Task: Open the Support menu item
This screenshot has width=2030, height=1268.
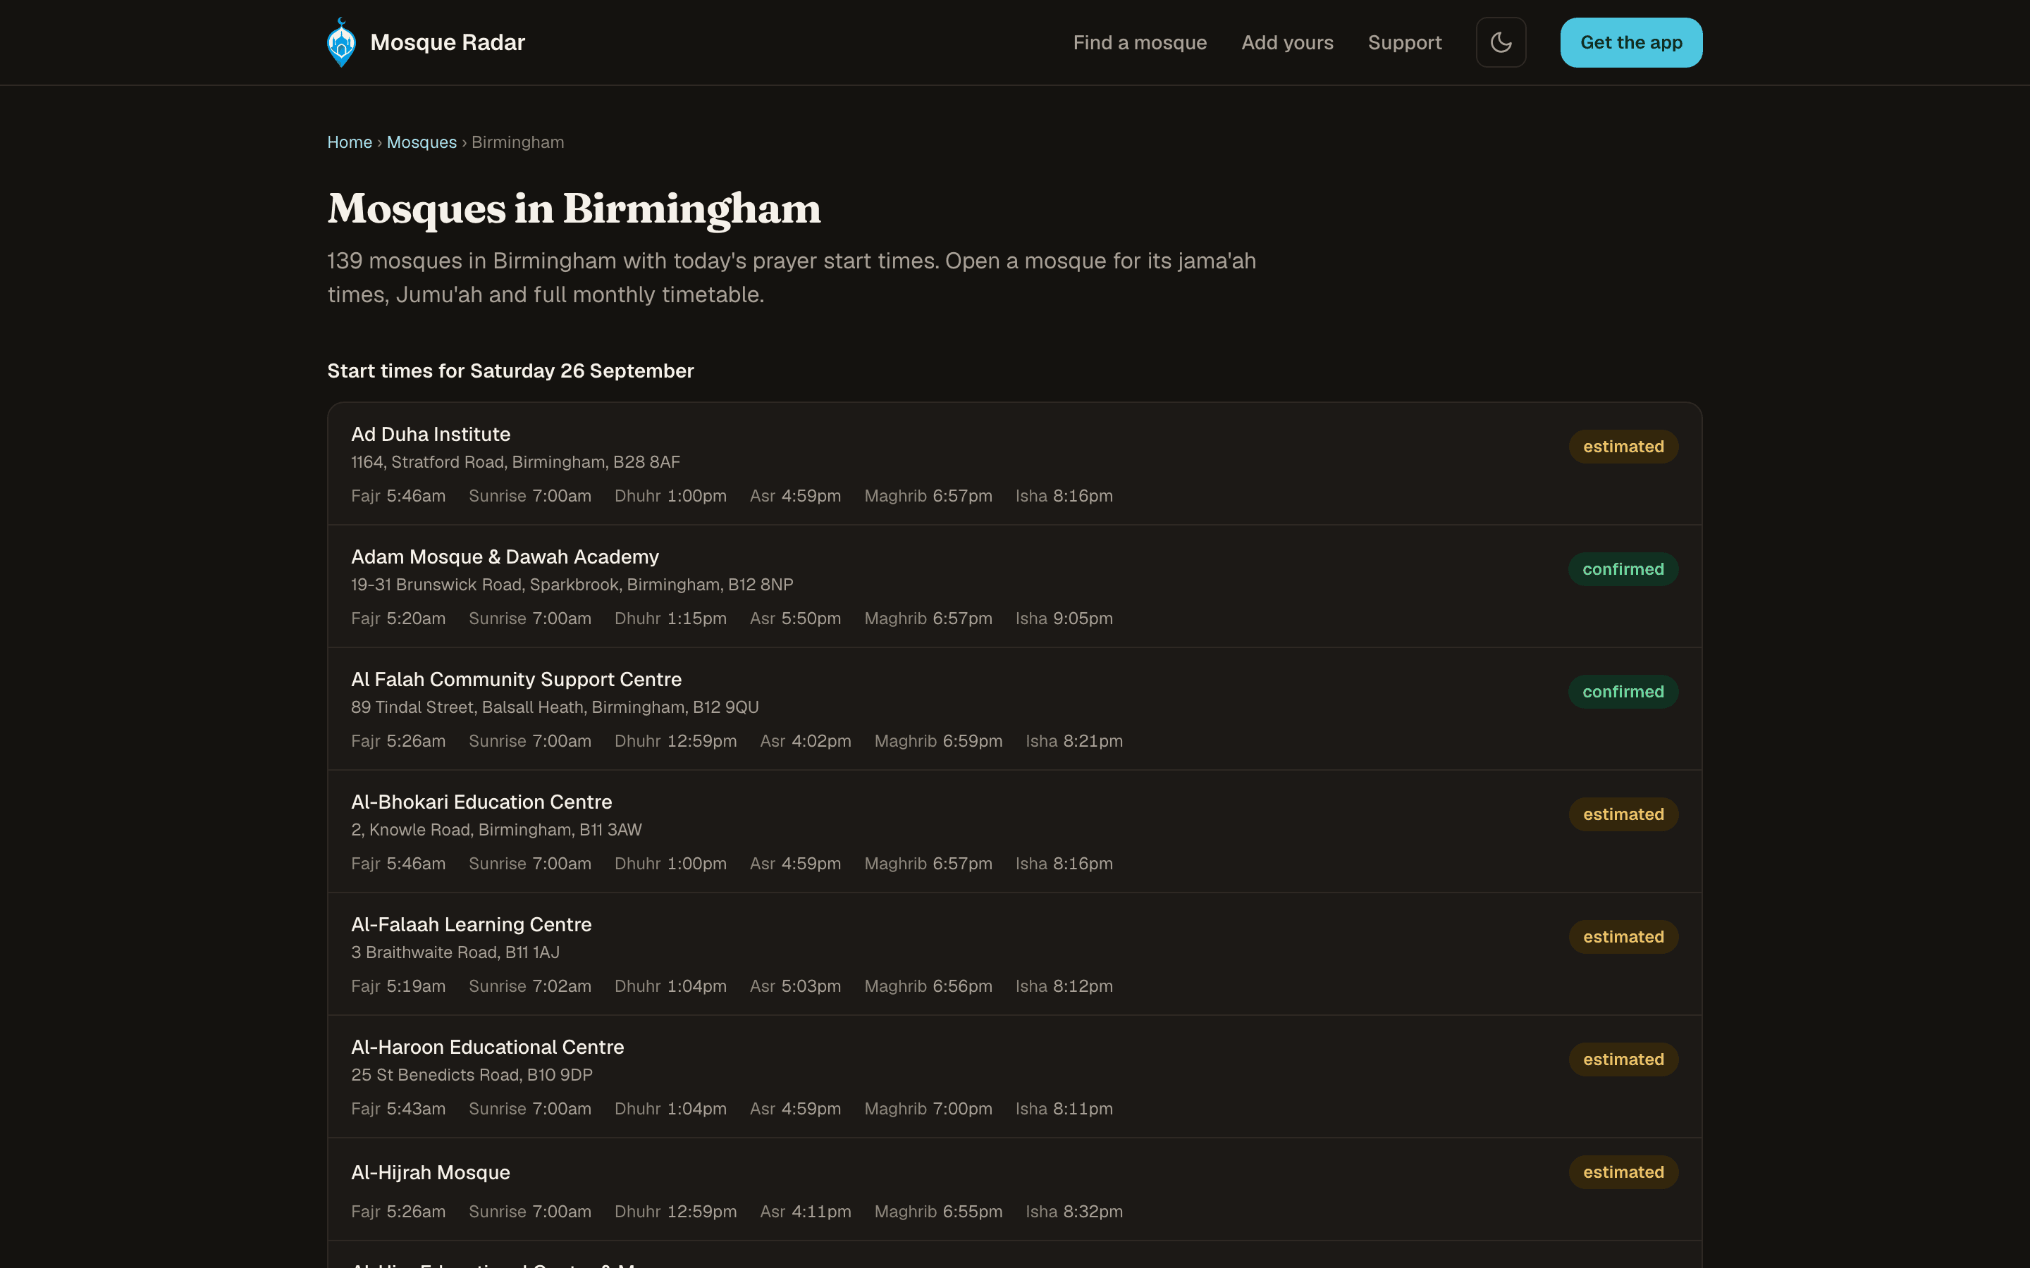Action: click(1404, 43)
